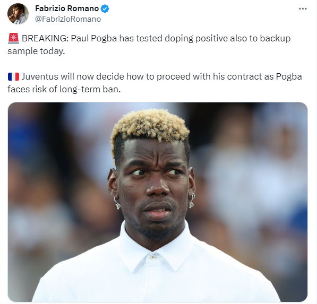
Task: Click the phrase "how to proceed"
Action: point(158,77)
